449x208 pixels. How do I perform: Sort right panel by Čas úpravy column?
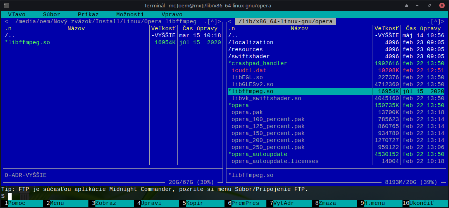click(x=423, y=29)
